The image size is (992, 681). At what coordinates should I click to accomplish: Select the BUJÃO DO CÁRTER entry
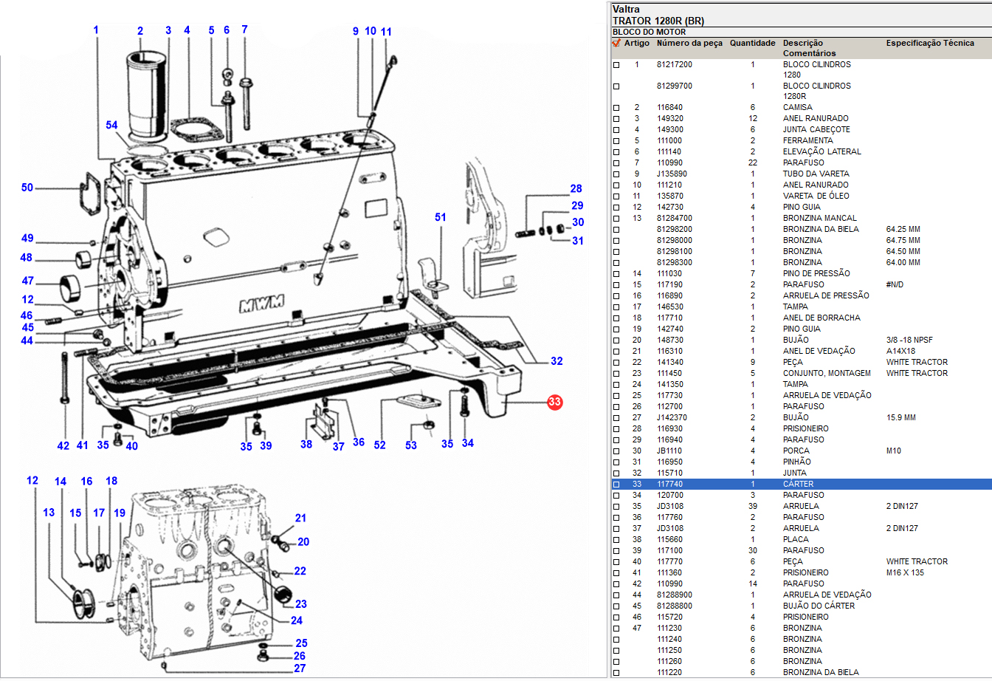pos(819,606)
